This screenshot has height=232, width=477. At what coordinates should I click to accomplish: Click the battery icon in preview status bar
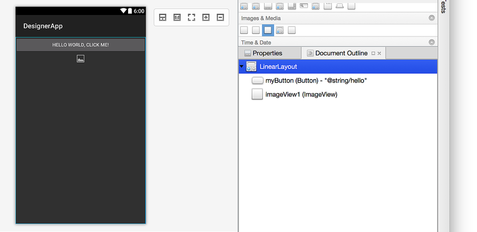[x=130, y=11]
